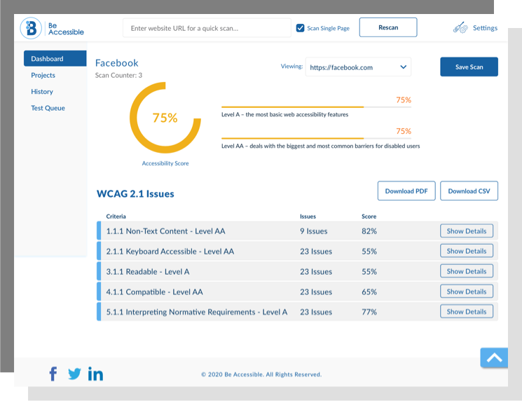Select the 3.1.1 Readable - Level A label

click(148, 271)
